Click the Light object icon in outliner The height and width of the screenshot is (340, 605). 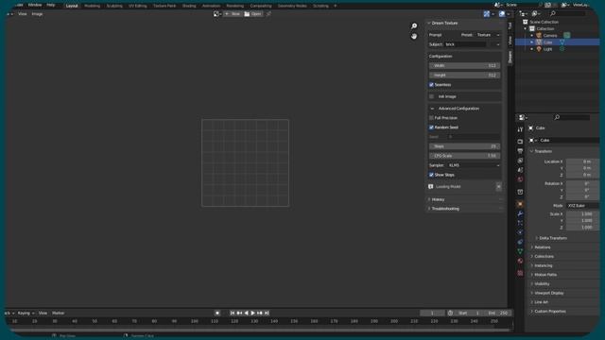pyautogui.click(x=539, y=49)
